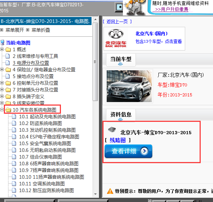
Task: Expand '9 线束安装位置' node
Action: [2, 103]
